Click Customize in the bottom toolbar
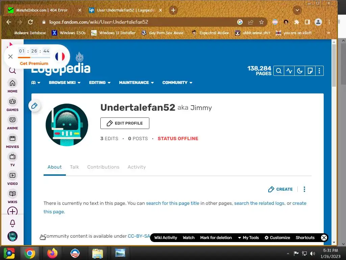 277,238
